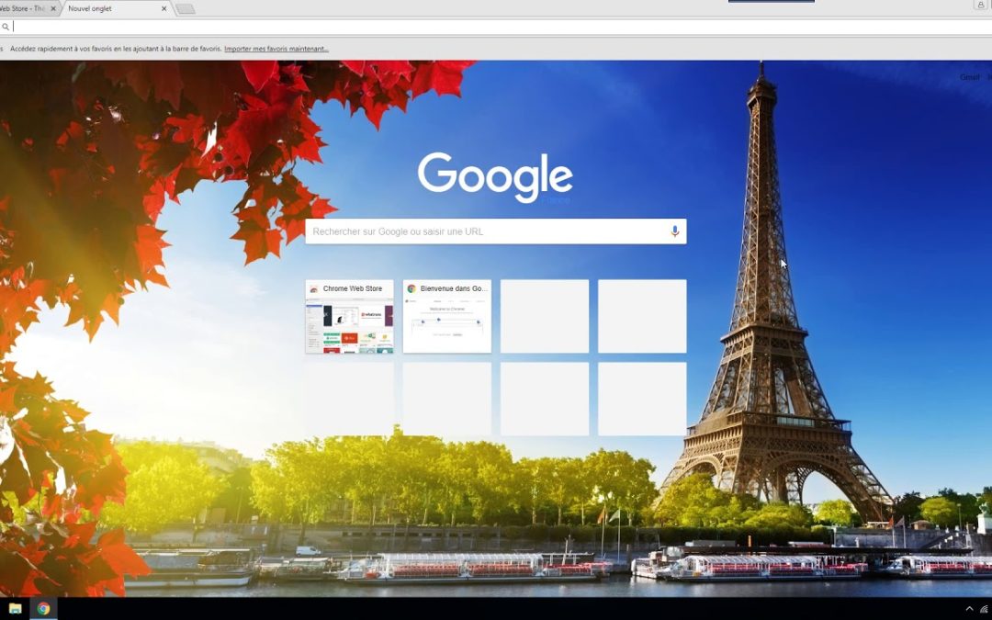Close the Web Store tab
This screenshot has width=992, height=620.
(x=52, y=8)
